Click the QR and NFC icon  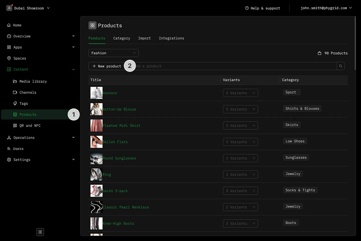tap(15, 126)
